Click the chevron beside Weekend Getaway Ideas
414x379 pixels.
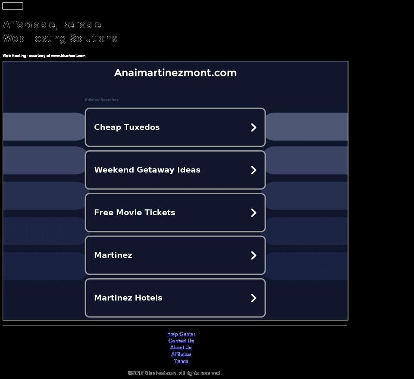[254, 170]
